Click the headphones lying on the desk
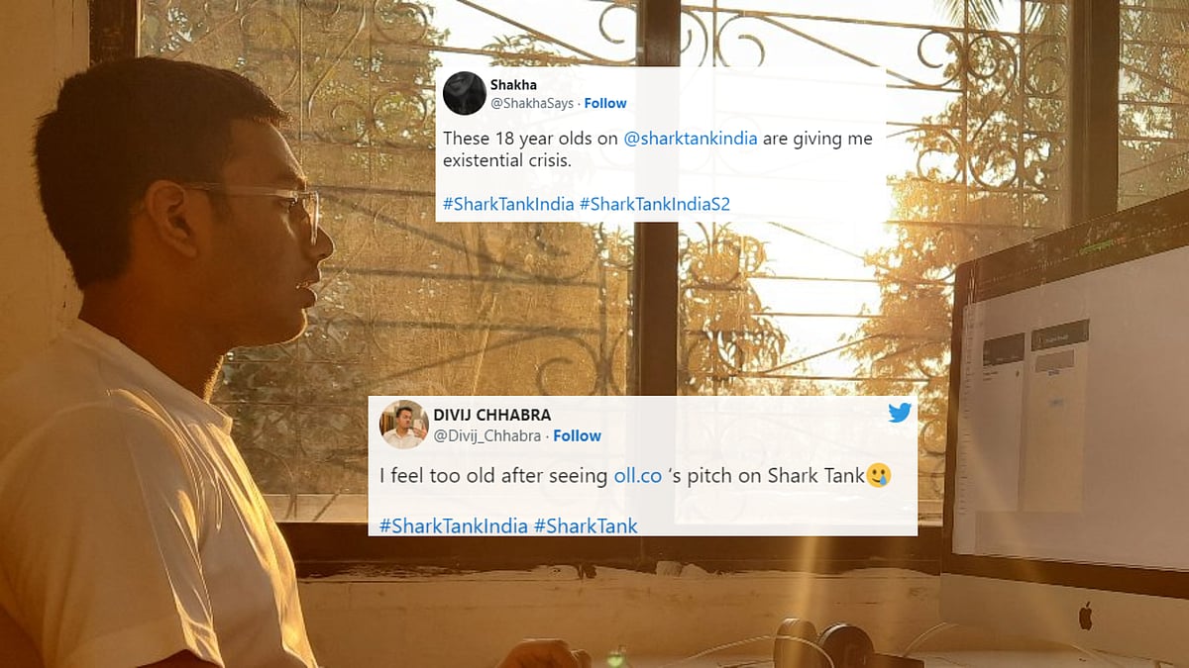The image size is (1189, 668). [824, 641]
